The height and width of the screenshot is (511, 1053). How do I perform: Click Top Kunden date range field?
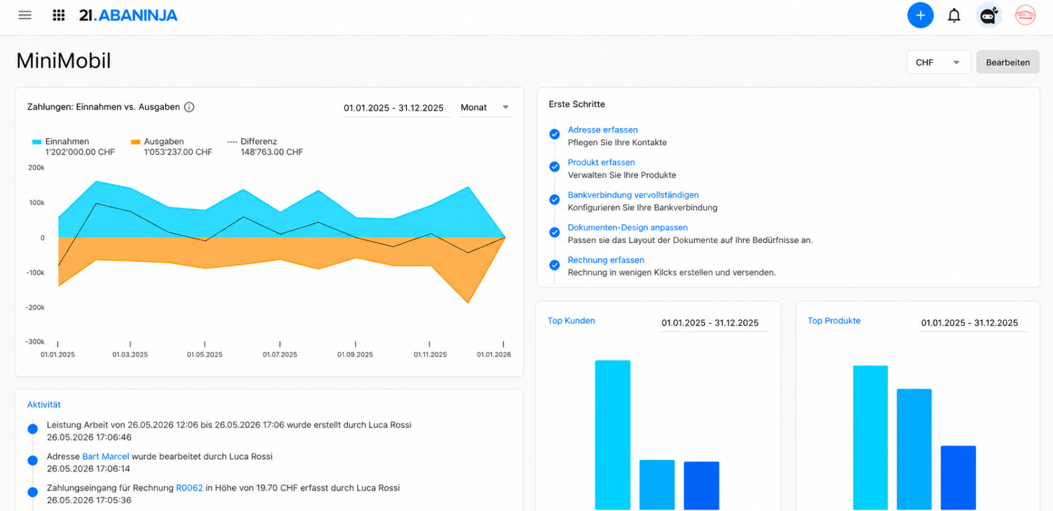(714, 323)
